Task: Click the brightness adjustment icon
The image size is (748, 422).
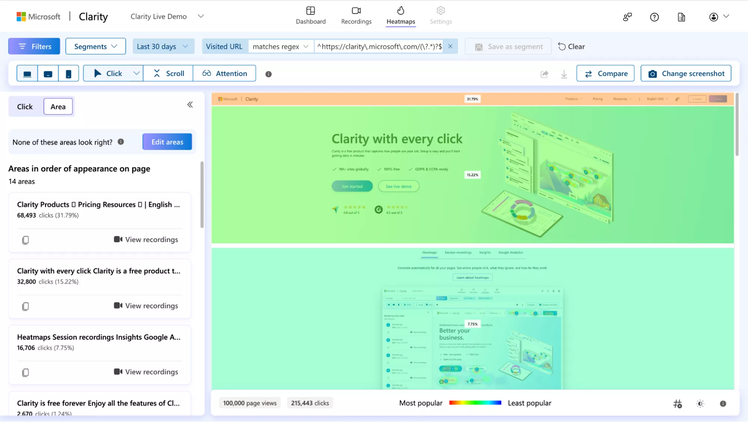Action: coord(700,404)
